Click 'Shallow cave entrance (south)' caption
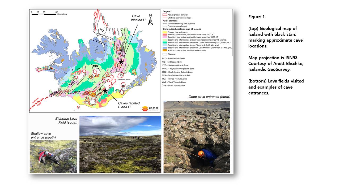Image resolution: width=340 pixels, height=191 pixels. point(43,135)
